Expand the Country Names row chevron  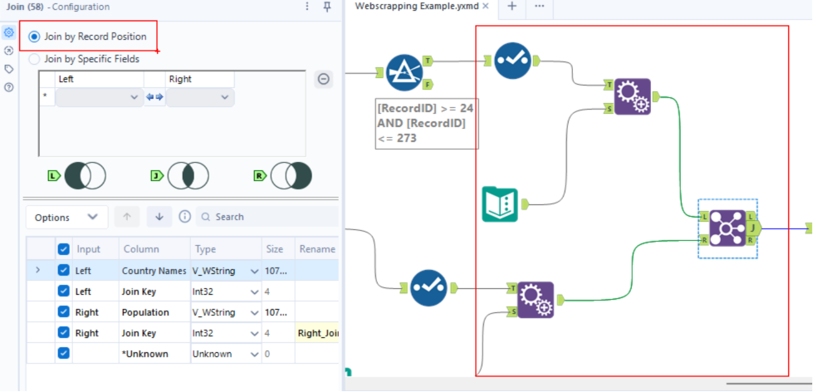37,270
